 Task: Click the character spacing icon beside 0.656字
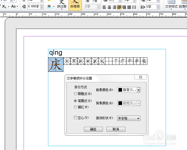tap(24, 7)
